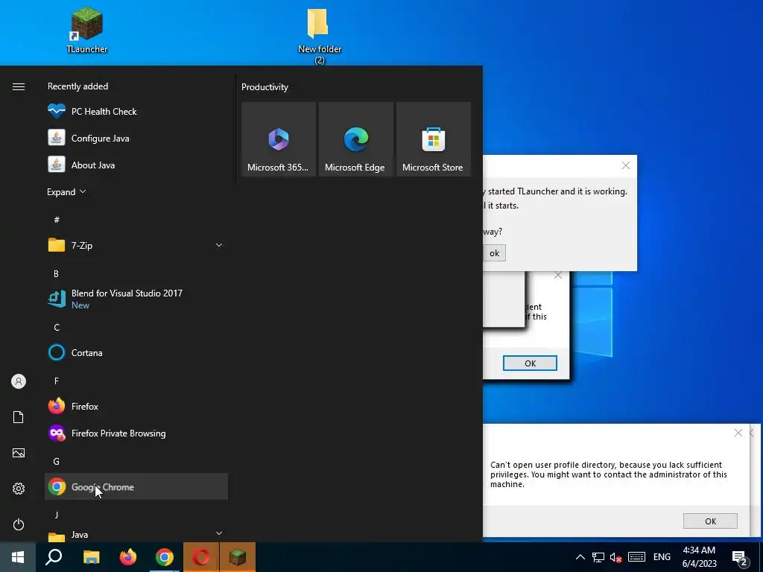Close the TLauncher already-started dialog
Screen dimensions: 763x572
pyautogui.click(x=626, y=166)
